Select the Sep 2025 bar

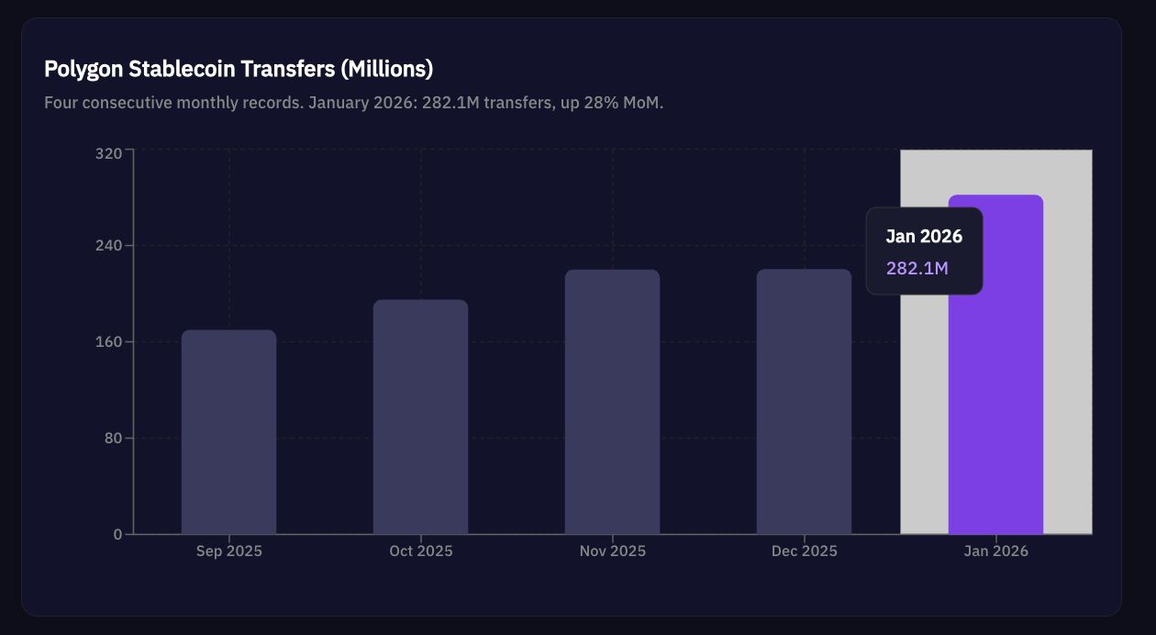pyautogui.click(x=228, y=431)
